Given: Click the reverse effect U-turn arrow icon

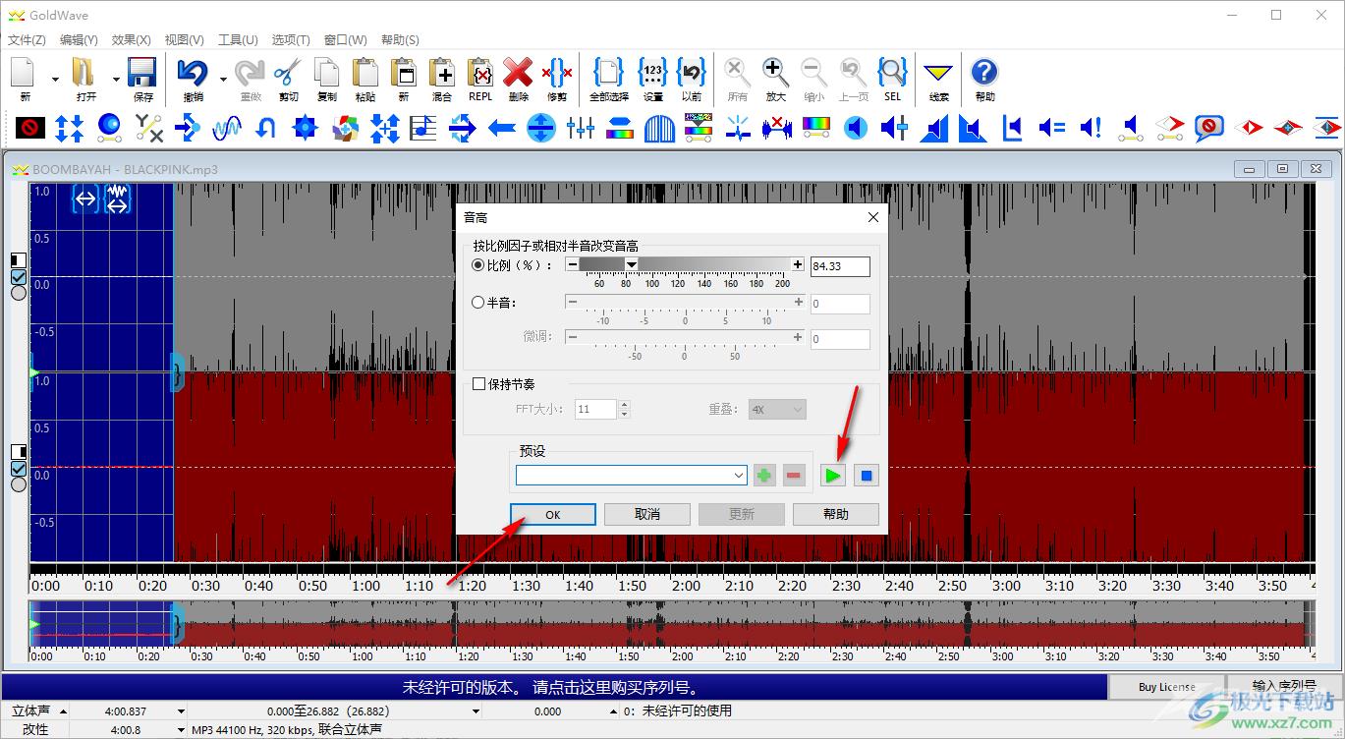Looking at the screenshot, I should click(x=265, y=128).
